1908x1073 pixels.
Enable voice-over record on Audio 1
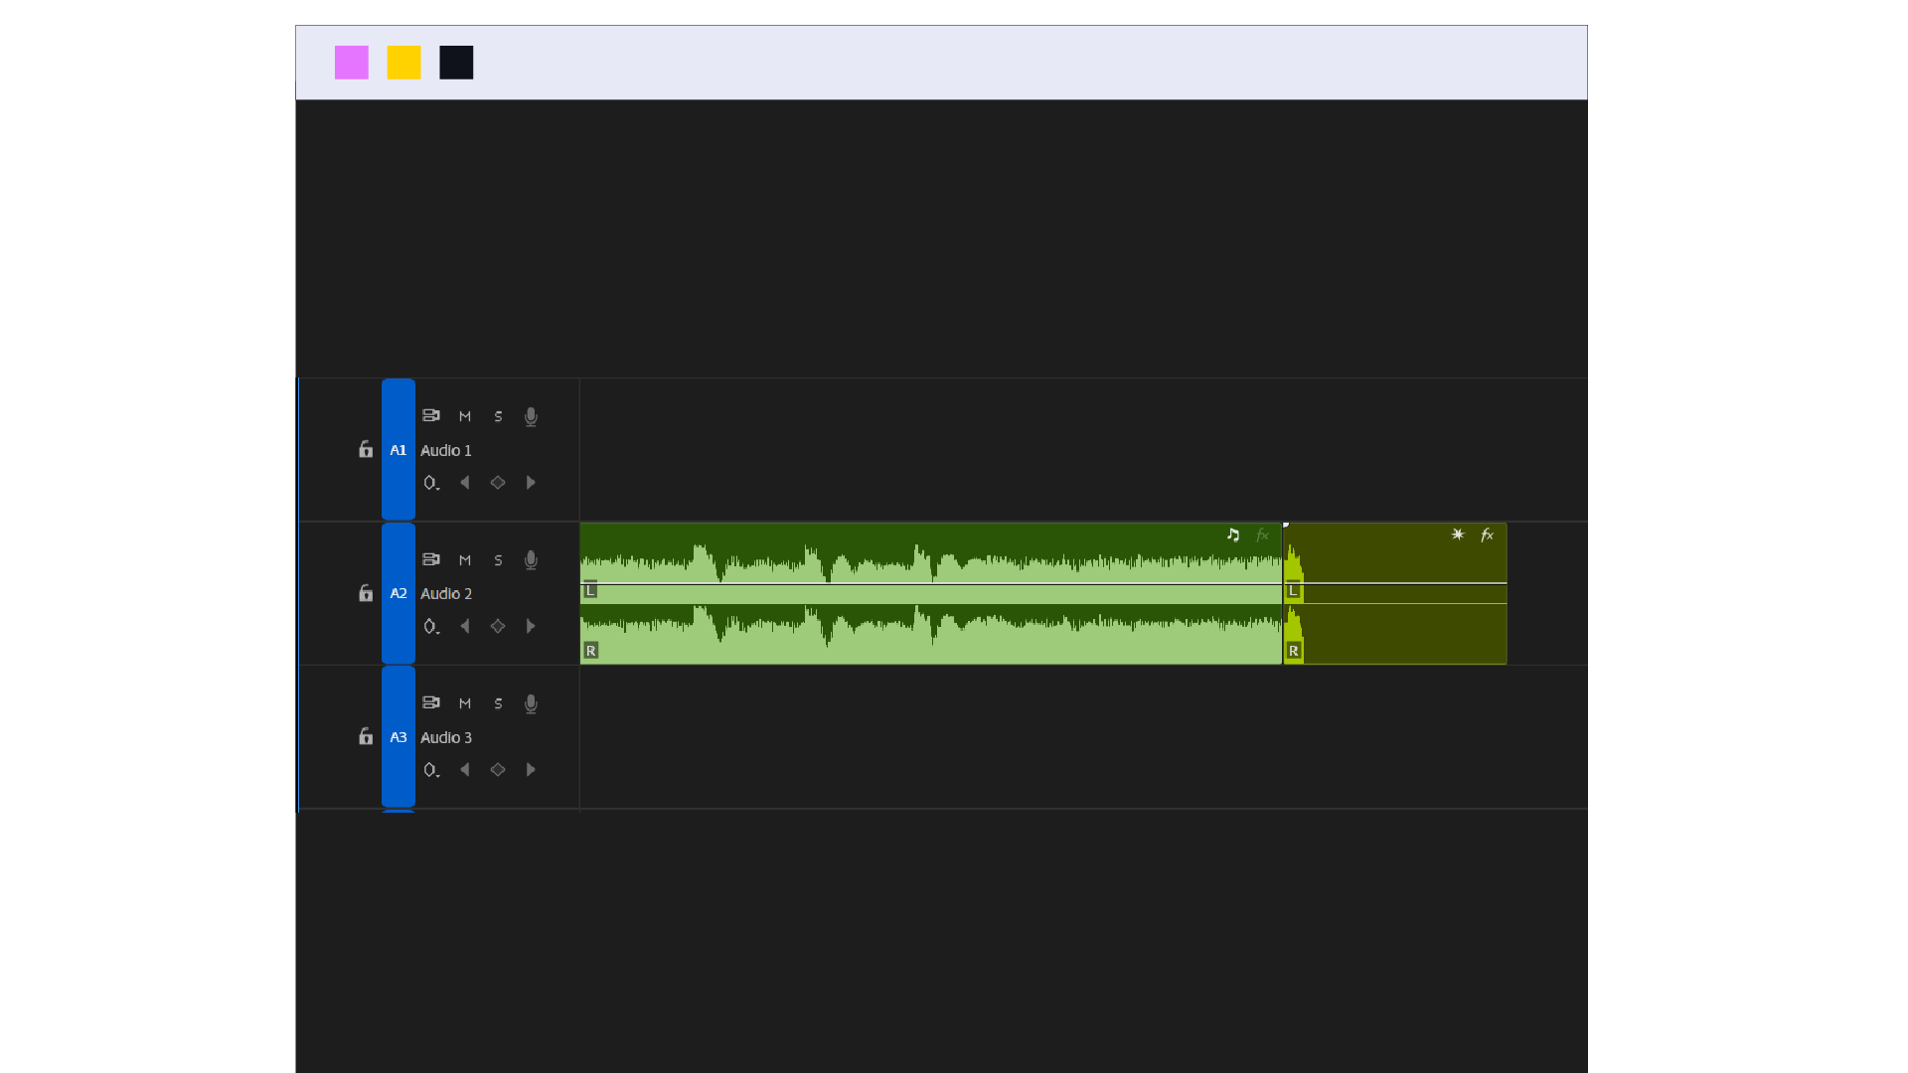(x=531, y=416)
